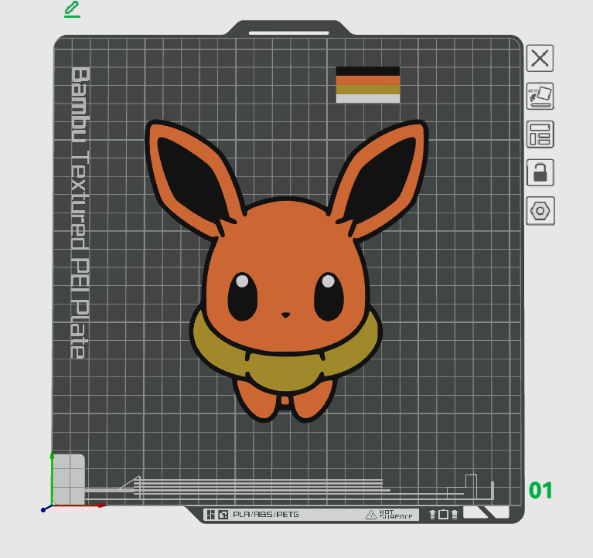This screenshot has height=558, width=593.
Task: Select the Eevee model on the plate
Action: (286, 270)
